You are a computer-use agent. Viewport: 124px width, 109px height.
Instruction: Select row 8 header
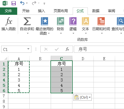(4, 101)
